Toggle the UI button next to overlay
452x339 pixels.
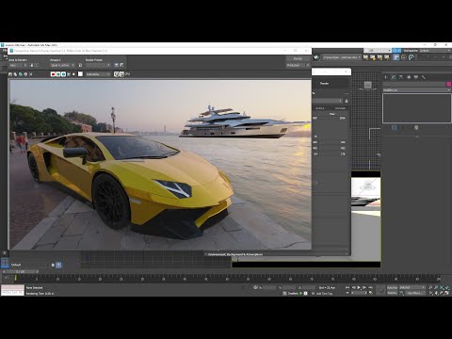click(x=121, y=74)
